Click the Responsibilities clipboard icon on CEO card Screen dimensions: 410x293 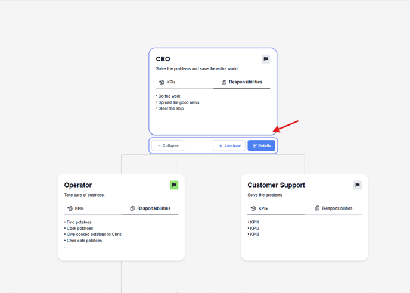[224, 82]
